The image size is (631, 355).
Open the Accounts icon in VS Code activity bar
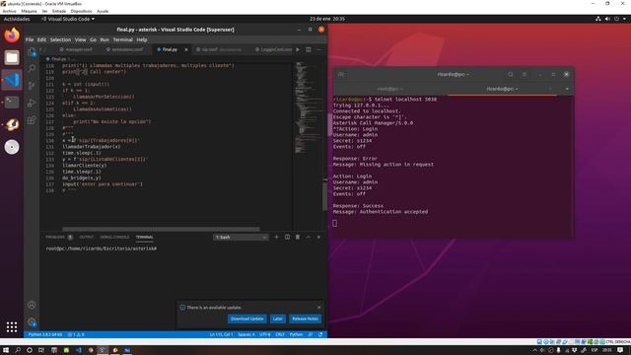(x=32, y=305)
